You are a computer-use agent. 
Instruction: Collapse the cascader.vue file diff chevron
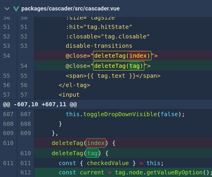7,9
